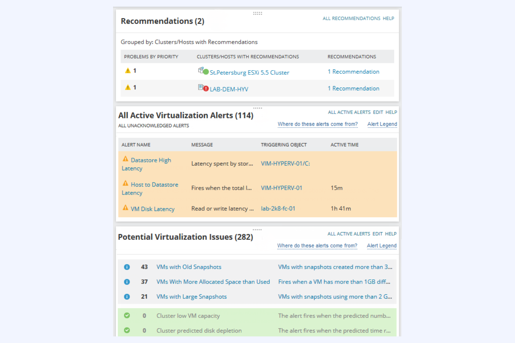This screenshot has width=515, height=343.
Task: Open HELP for All Active Virtualization Alerts
Action: pos(391,112)
